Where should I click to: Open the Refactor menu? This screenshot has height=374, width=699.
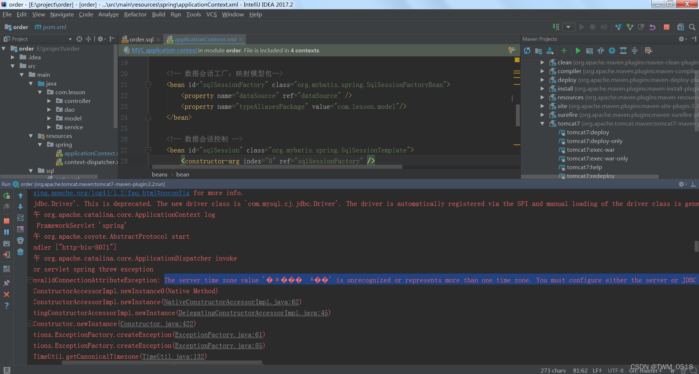point(135,15)
